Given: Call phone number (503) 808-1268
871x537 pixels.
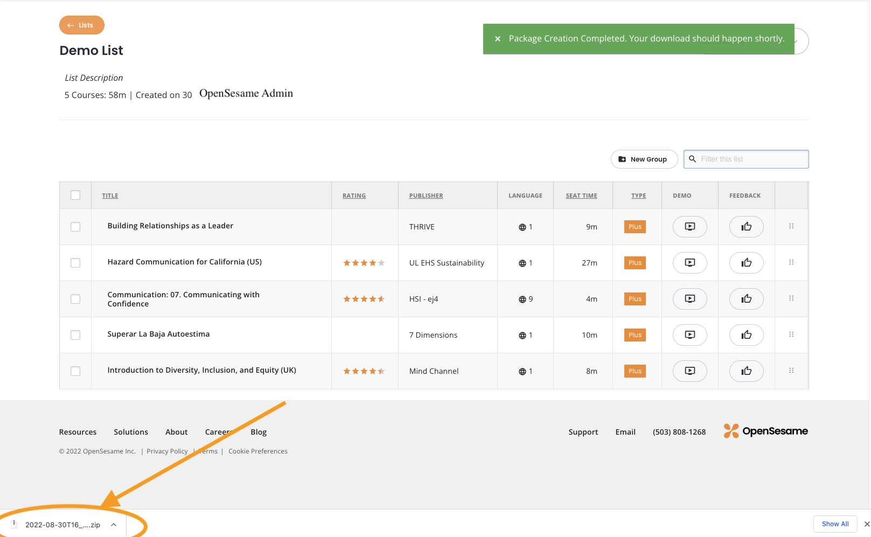Looking at the screenshot, I should tap(679, 432).
